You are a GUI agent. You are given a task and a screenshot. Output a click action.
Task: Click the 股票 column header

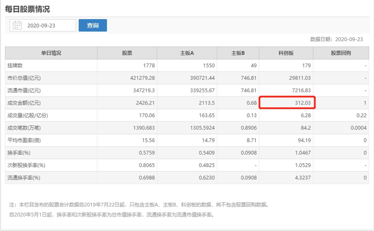127,53
